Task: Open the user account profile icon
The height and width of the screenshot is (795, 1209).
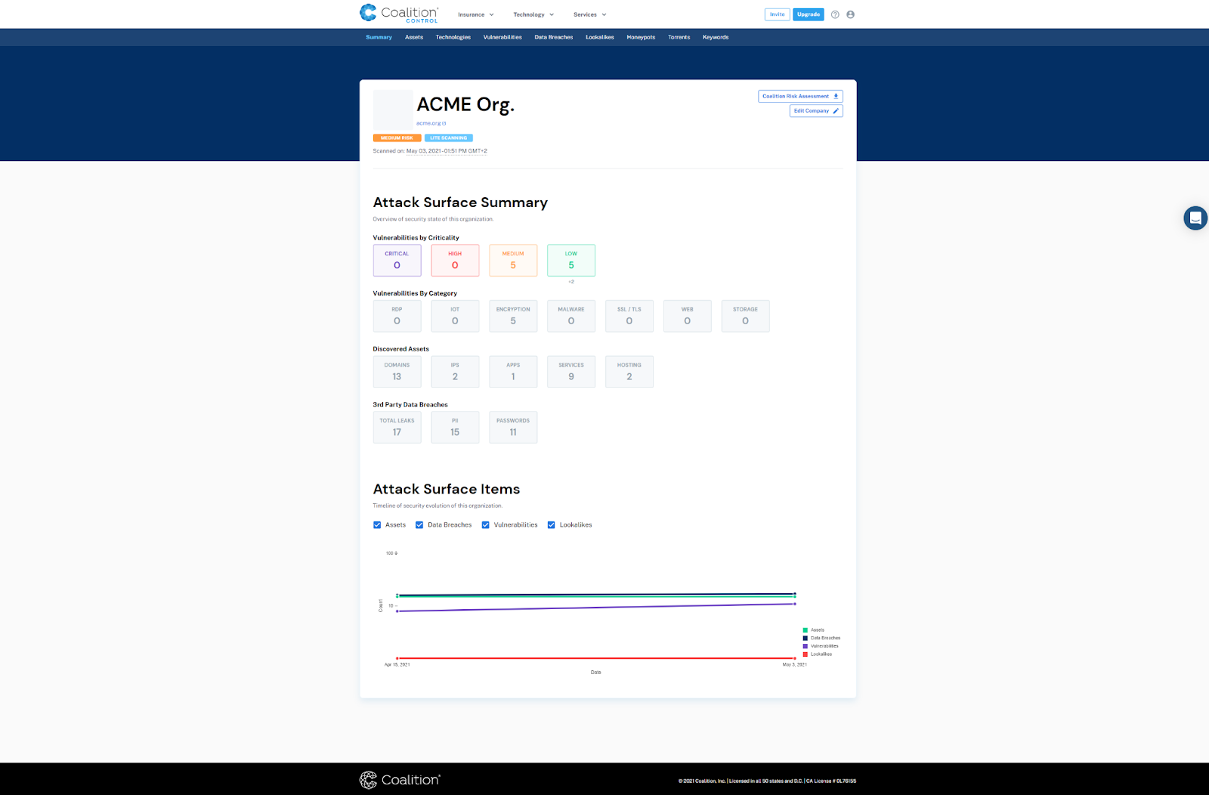Action: point(850,14)
